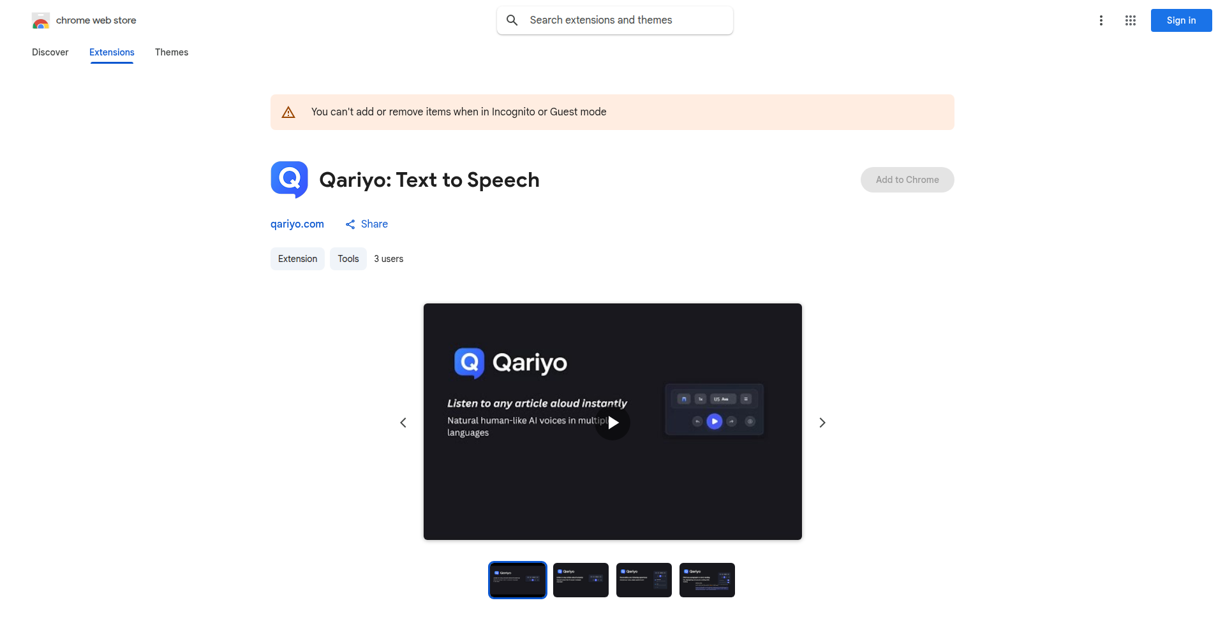Viewport: 1225px width, 633px height.
Task: Open the three-dot more options menu
Action: coord(1101,20)
